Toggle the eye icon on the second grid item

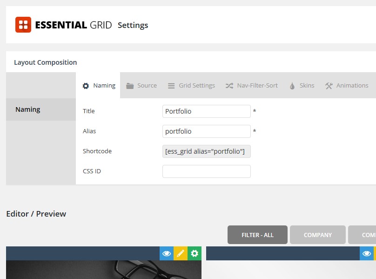pyautogui.click(x=367, y=253)
